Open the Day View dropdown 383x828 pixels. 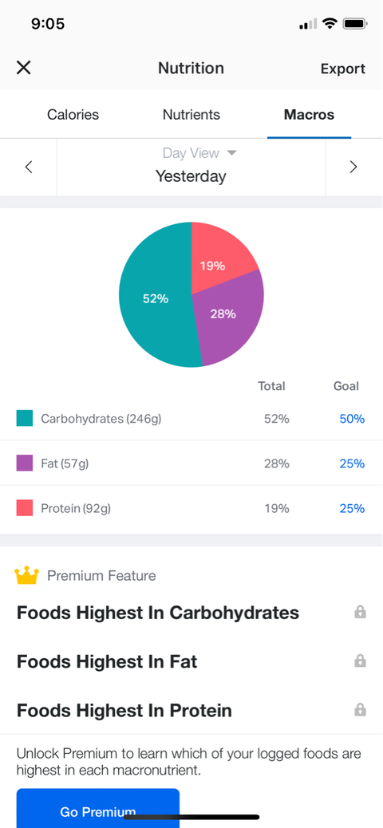pyautogui.click(x=199, y=153)
